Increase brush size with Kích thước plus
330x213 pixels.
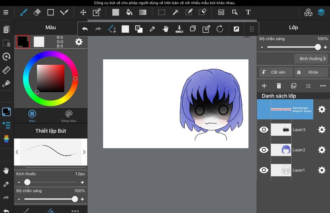(82, 182)
